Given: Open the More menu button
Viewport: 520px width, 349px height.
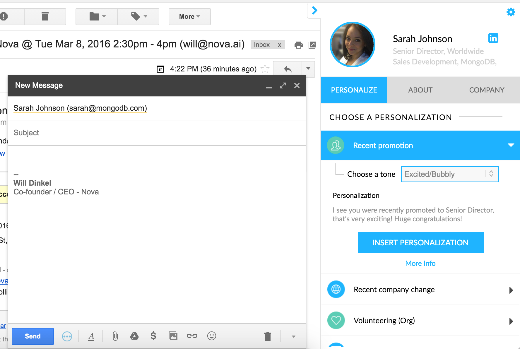Looking at the screenshot, I should (189, 16).
